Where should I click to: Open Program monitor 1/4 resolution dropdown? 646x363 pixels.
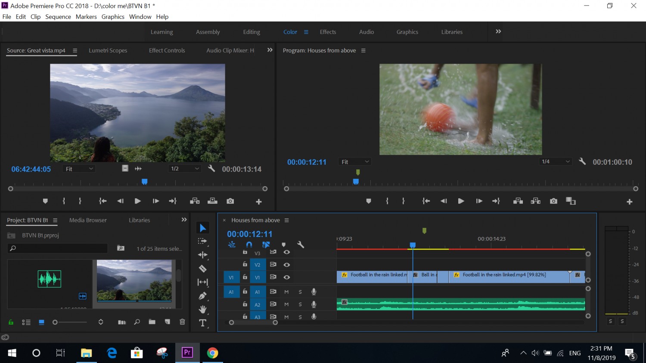point(556,162)
